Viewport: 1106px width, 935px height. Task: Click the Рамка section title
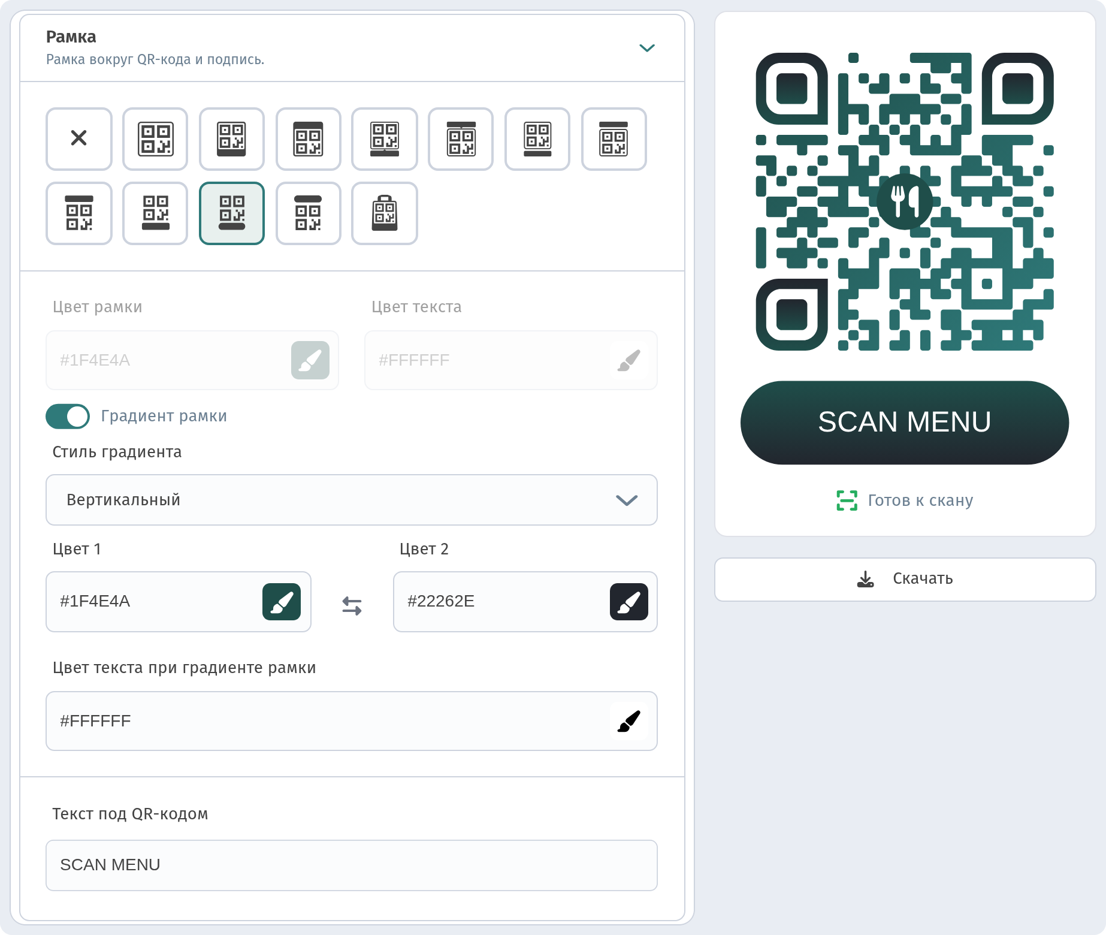[71, 37]
